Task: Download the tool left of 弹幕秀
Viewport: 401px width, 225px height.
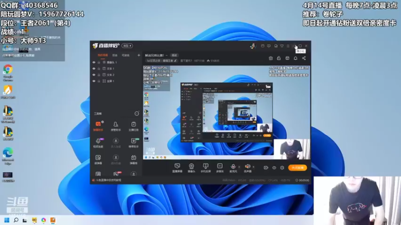Action: coord(116,159)
